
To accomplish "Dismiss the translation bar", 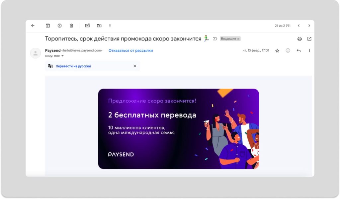I will [x=135, y=66].
